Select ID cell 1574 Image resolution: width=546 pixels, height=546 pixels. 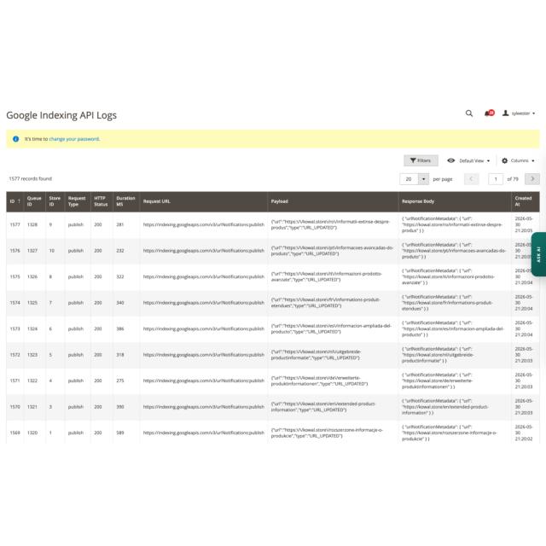(x=15, y=303)
